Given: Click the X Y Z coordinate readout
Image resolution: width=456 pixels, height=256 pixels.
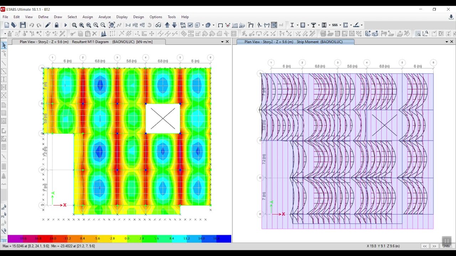Looking at the screenshot, I should [x=383, y=246].
